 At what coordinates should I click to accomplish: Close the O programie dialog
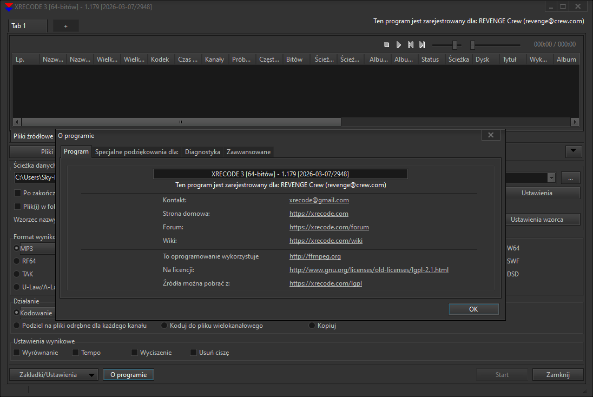(x=491, y=135)
